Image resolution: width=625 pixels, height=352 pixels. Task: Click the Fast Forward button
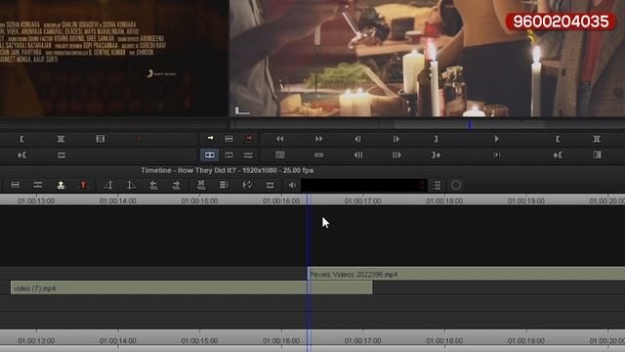319,139
